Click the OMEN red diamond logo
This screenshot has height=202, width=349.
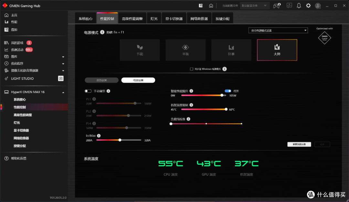tap(5, 5)
